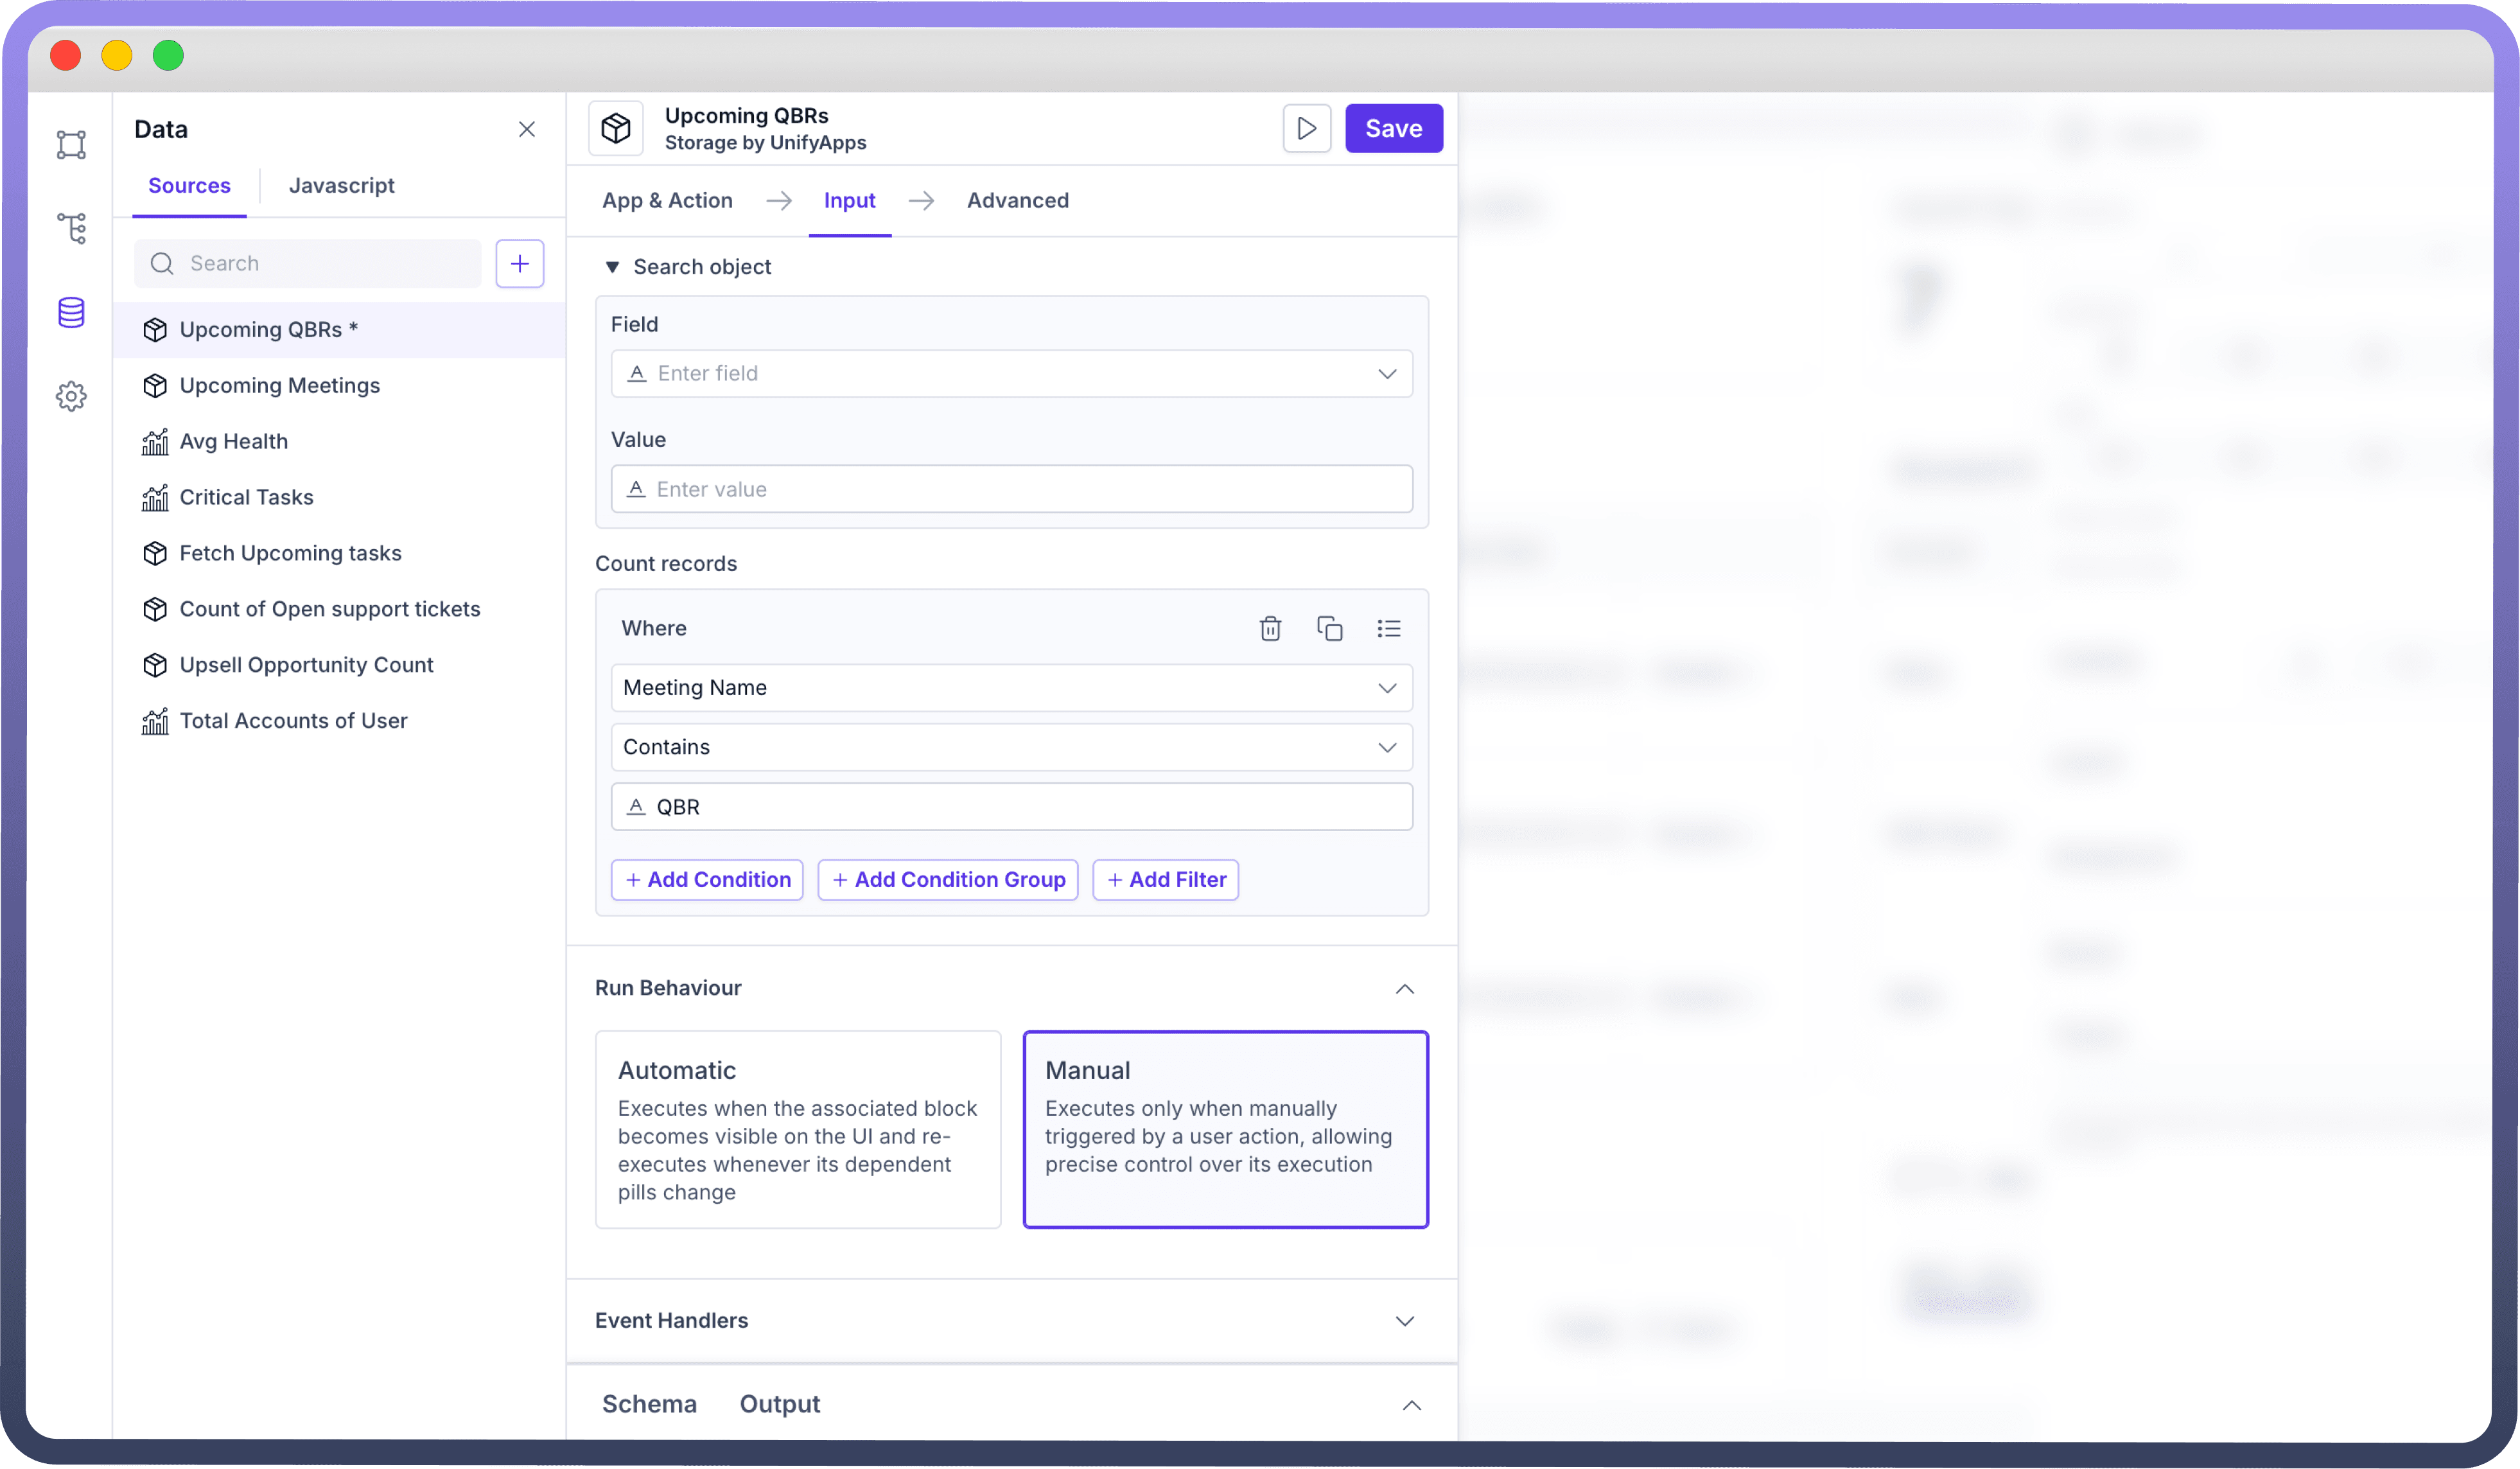Delete the Where condition with trash icon
Image resolution: width=2520 pixels, height=1469 pixels.
(1270, 628)
